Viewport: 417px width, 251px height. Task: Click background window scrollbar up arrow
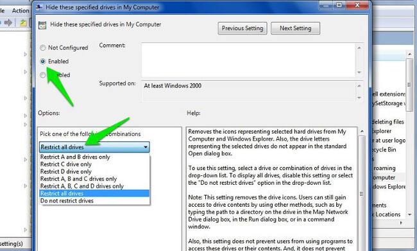pos(410,54)
